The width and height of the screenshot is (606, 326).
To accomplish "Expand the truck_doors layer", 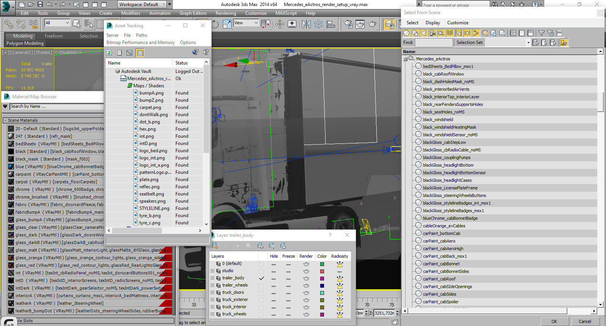I will pyautogui.click(x=213, y=293).
